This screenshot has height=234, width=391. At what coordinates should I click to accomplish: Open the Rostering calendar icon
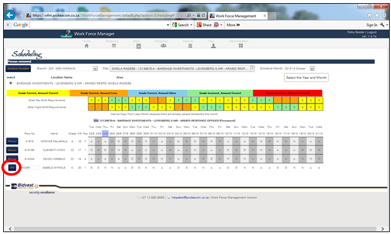tap(114, 46)
